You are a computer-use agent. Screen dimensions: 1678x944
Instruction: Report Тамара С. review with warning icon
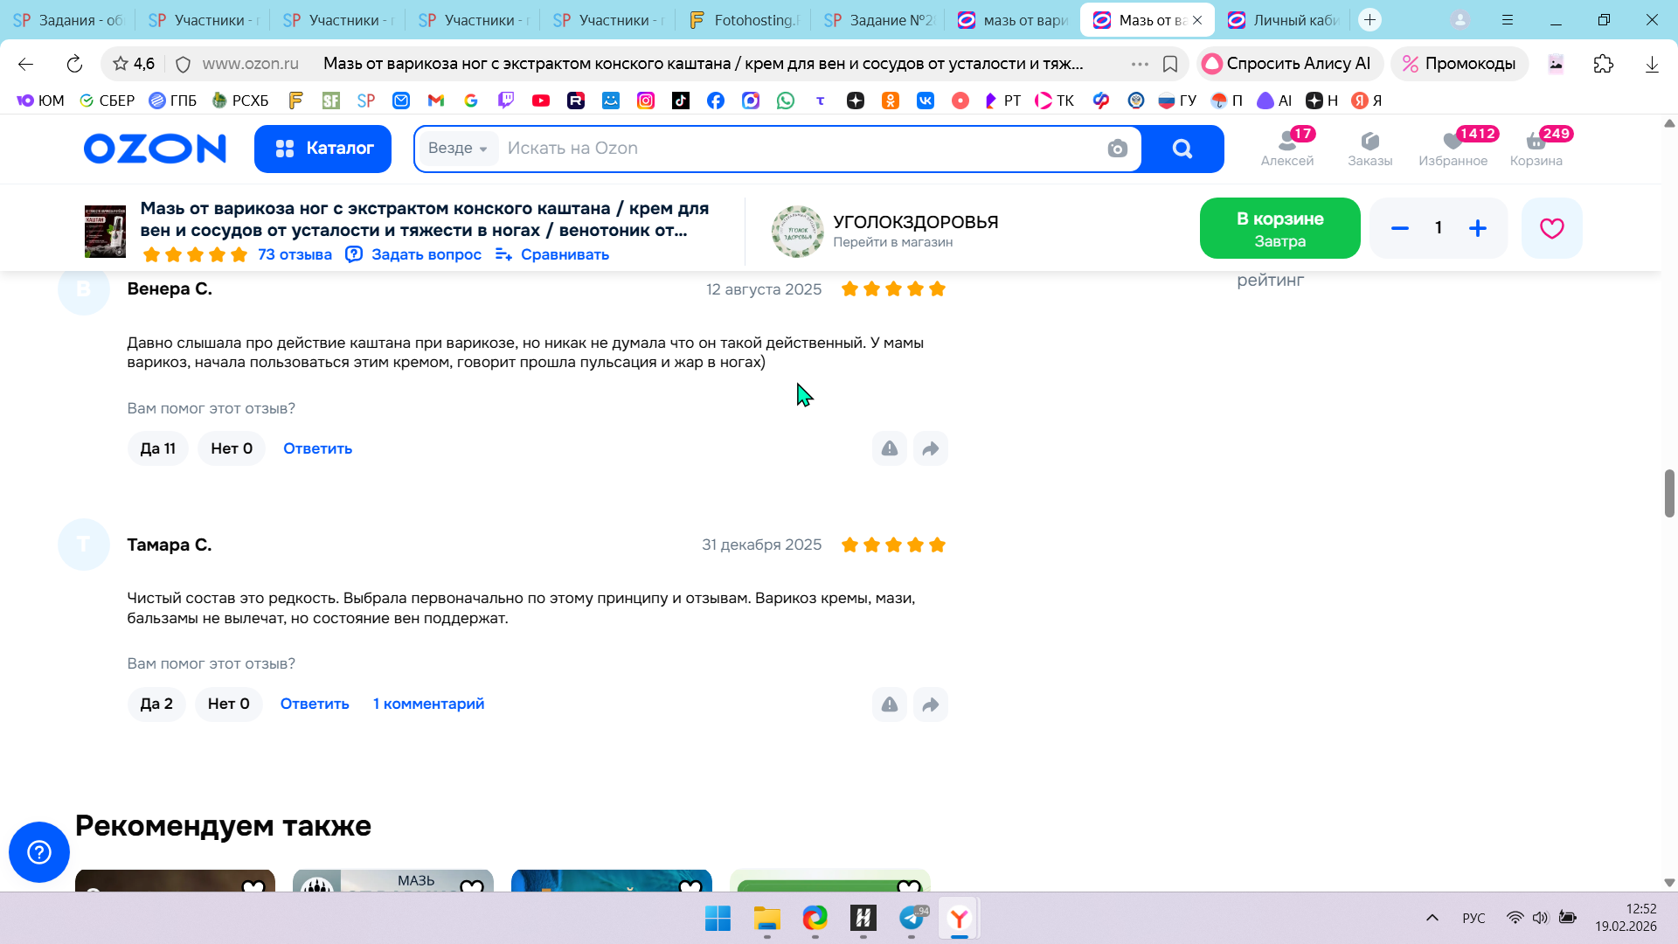point(889,705)
